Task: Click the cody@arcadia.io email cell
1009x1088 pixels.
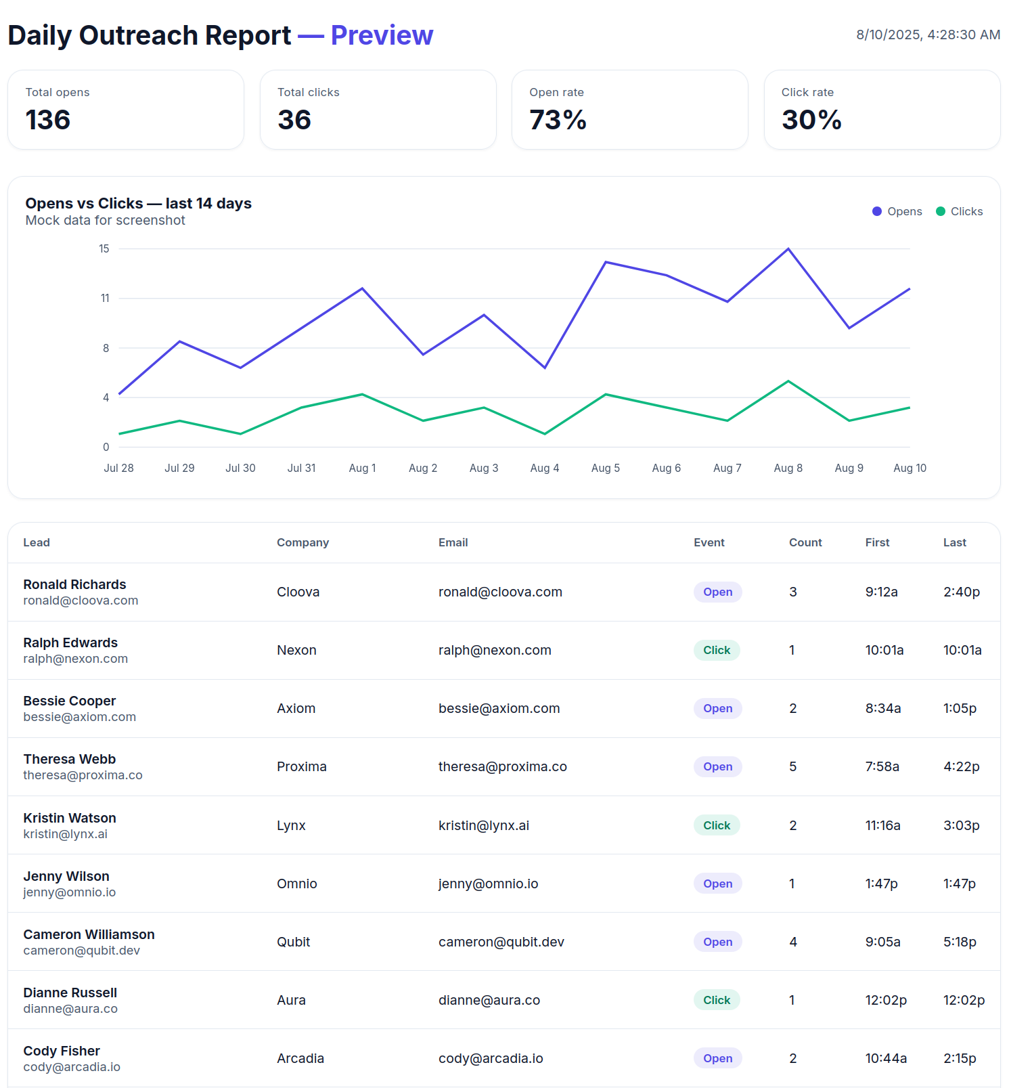Action: 491,1058
